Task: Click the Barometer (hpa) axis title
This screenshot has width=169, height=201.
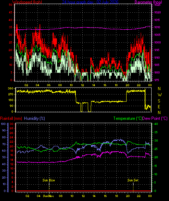Action: tap(148, 2)
